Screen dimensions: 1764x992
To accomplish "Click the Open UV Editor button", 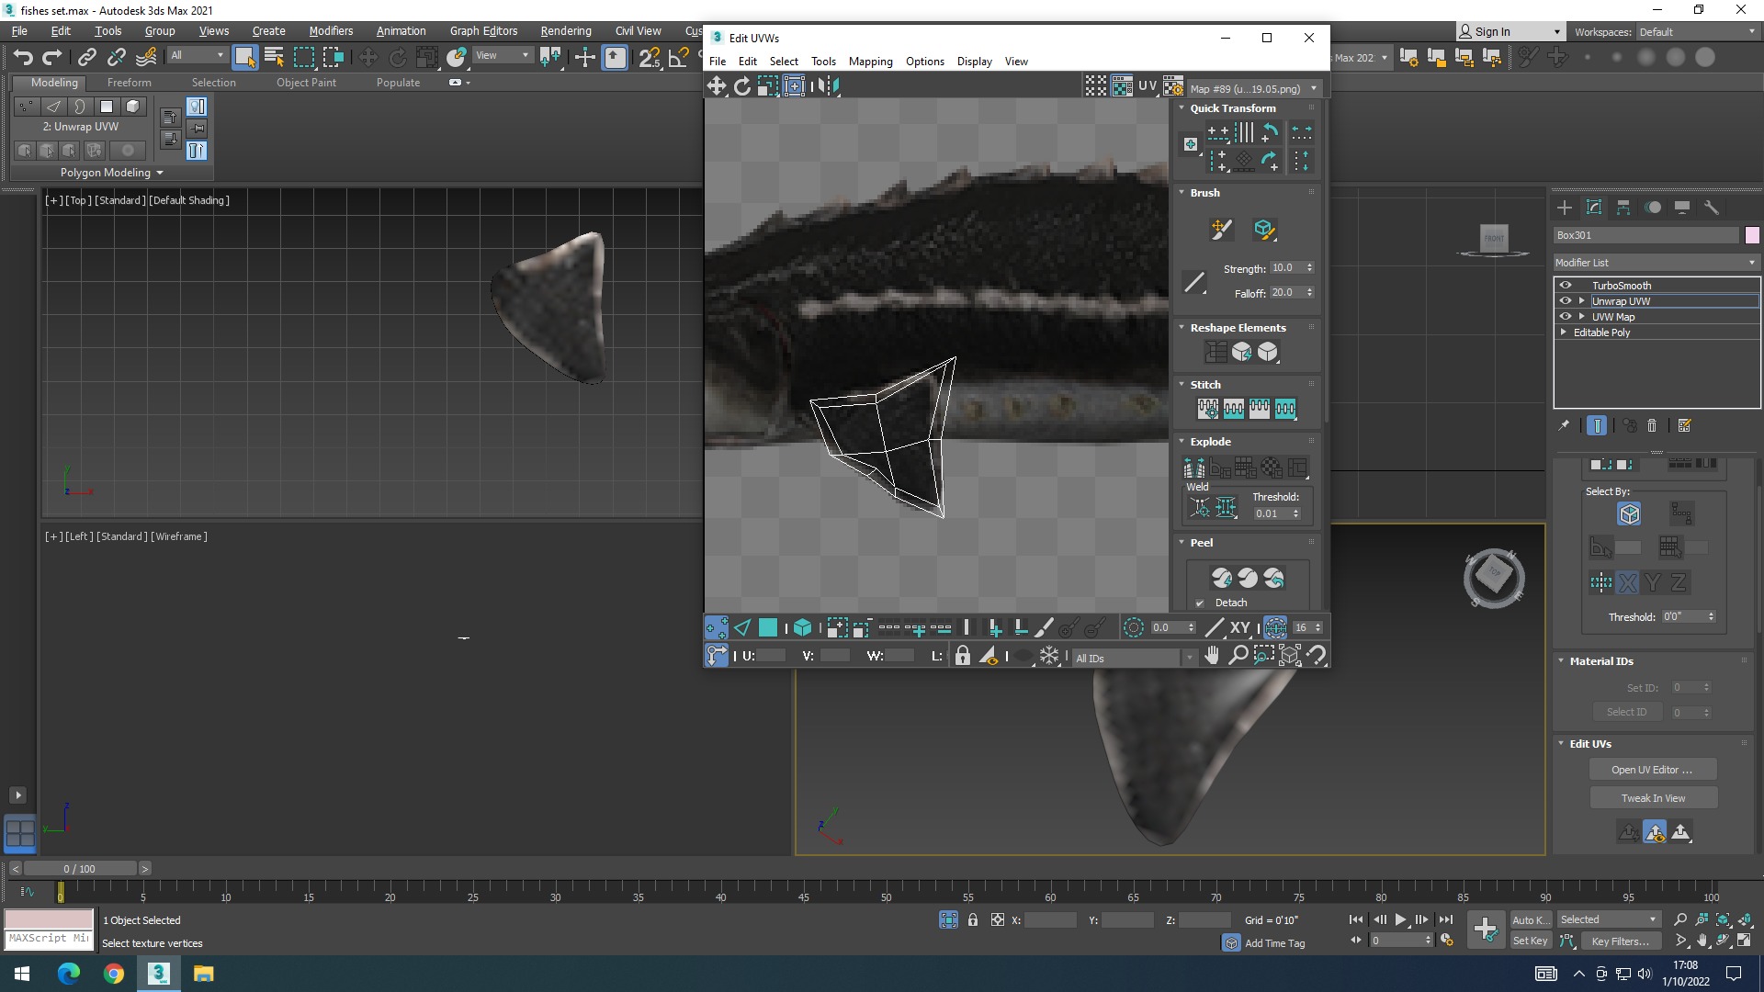I will click(1652, 770).
